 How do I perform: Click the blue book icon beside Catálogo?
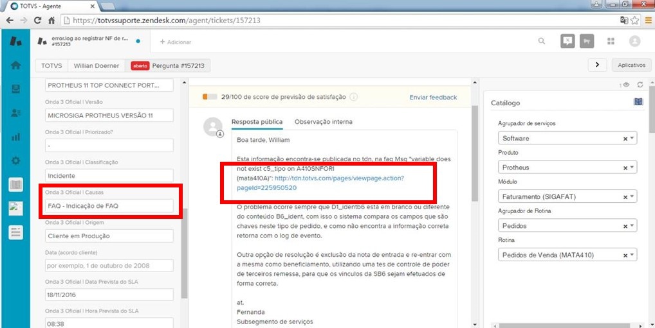(638, 101)
